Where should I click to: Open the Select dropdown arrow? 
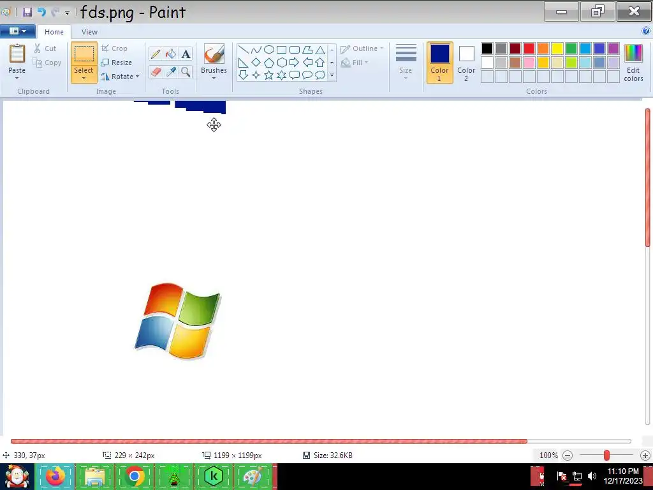point(84,78)
